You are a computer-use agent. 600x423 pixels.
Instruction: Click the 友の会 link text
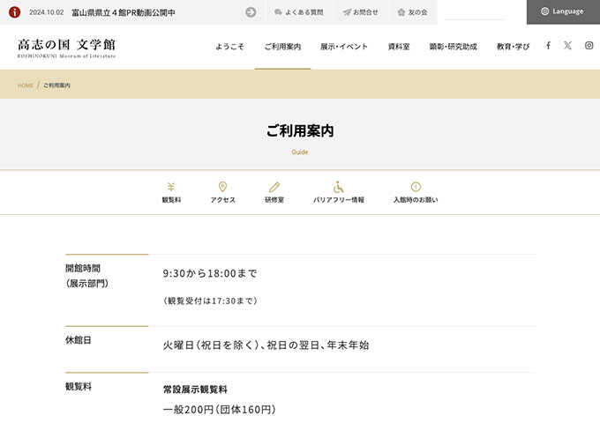[417, 12]
